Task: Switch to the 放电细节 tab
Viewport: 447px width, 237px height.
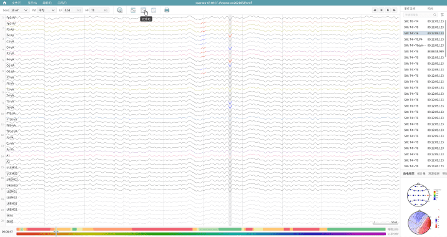Action: [x=408, y=173]
